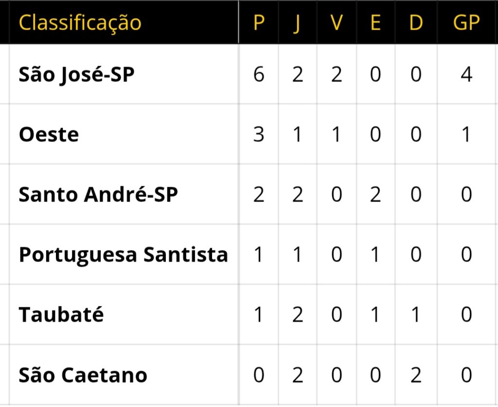Viewport: 498px width, 407px height.
Task: Select the Santo André-SP team name
Action: pyautogui.click(x=98, y=195)
